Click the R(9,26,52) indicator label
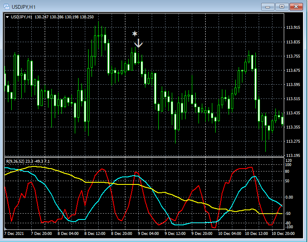Viewport: 308px width, 242px height. pyautogui.click(x=15, y=161)
